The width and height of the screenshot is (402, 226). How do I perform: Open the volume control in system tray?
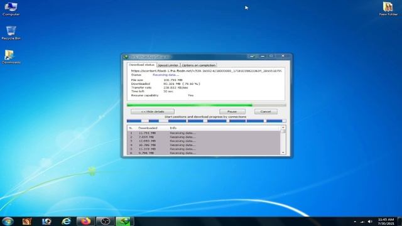click(370, 222)
